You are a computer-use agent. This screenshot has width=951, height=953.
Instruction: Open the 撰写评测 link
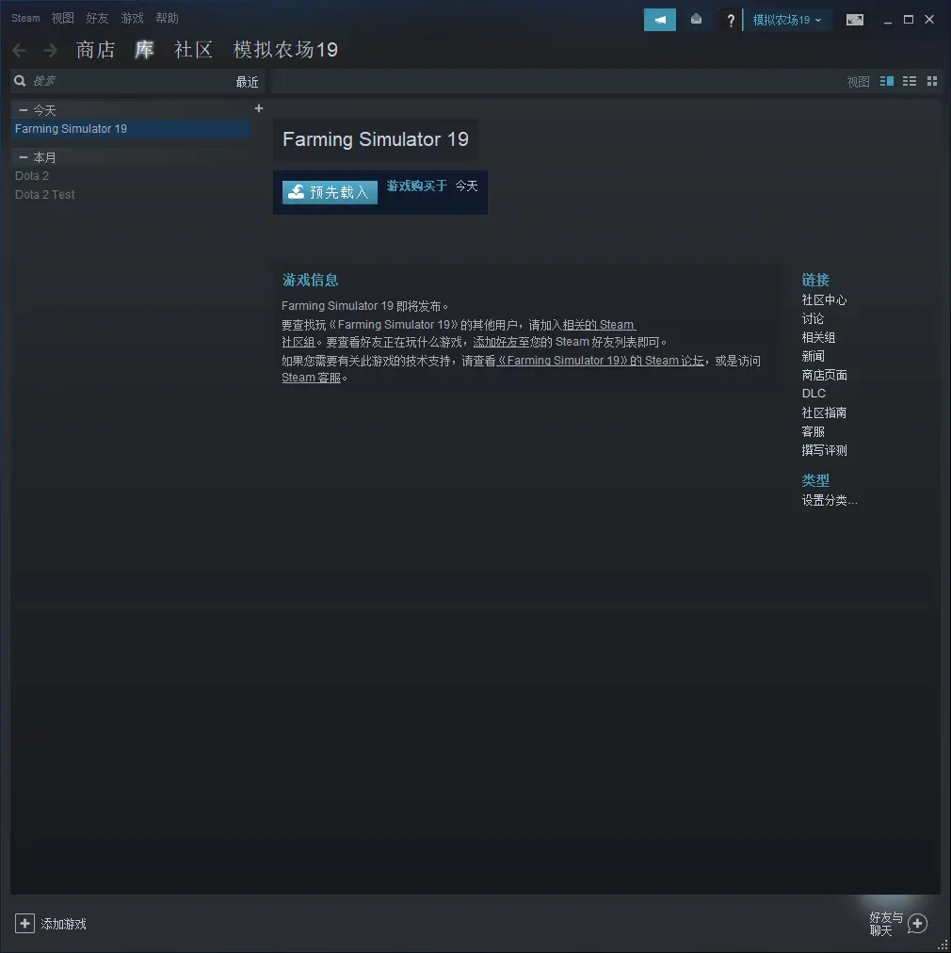824,450
